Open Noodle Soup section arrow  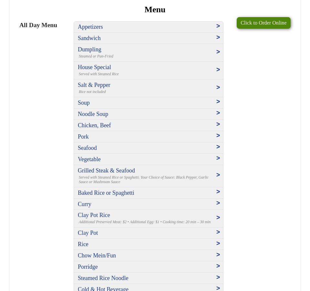[x=218, y=113]
